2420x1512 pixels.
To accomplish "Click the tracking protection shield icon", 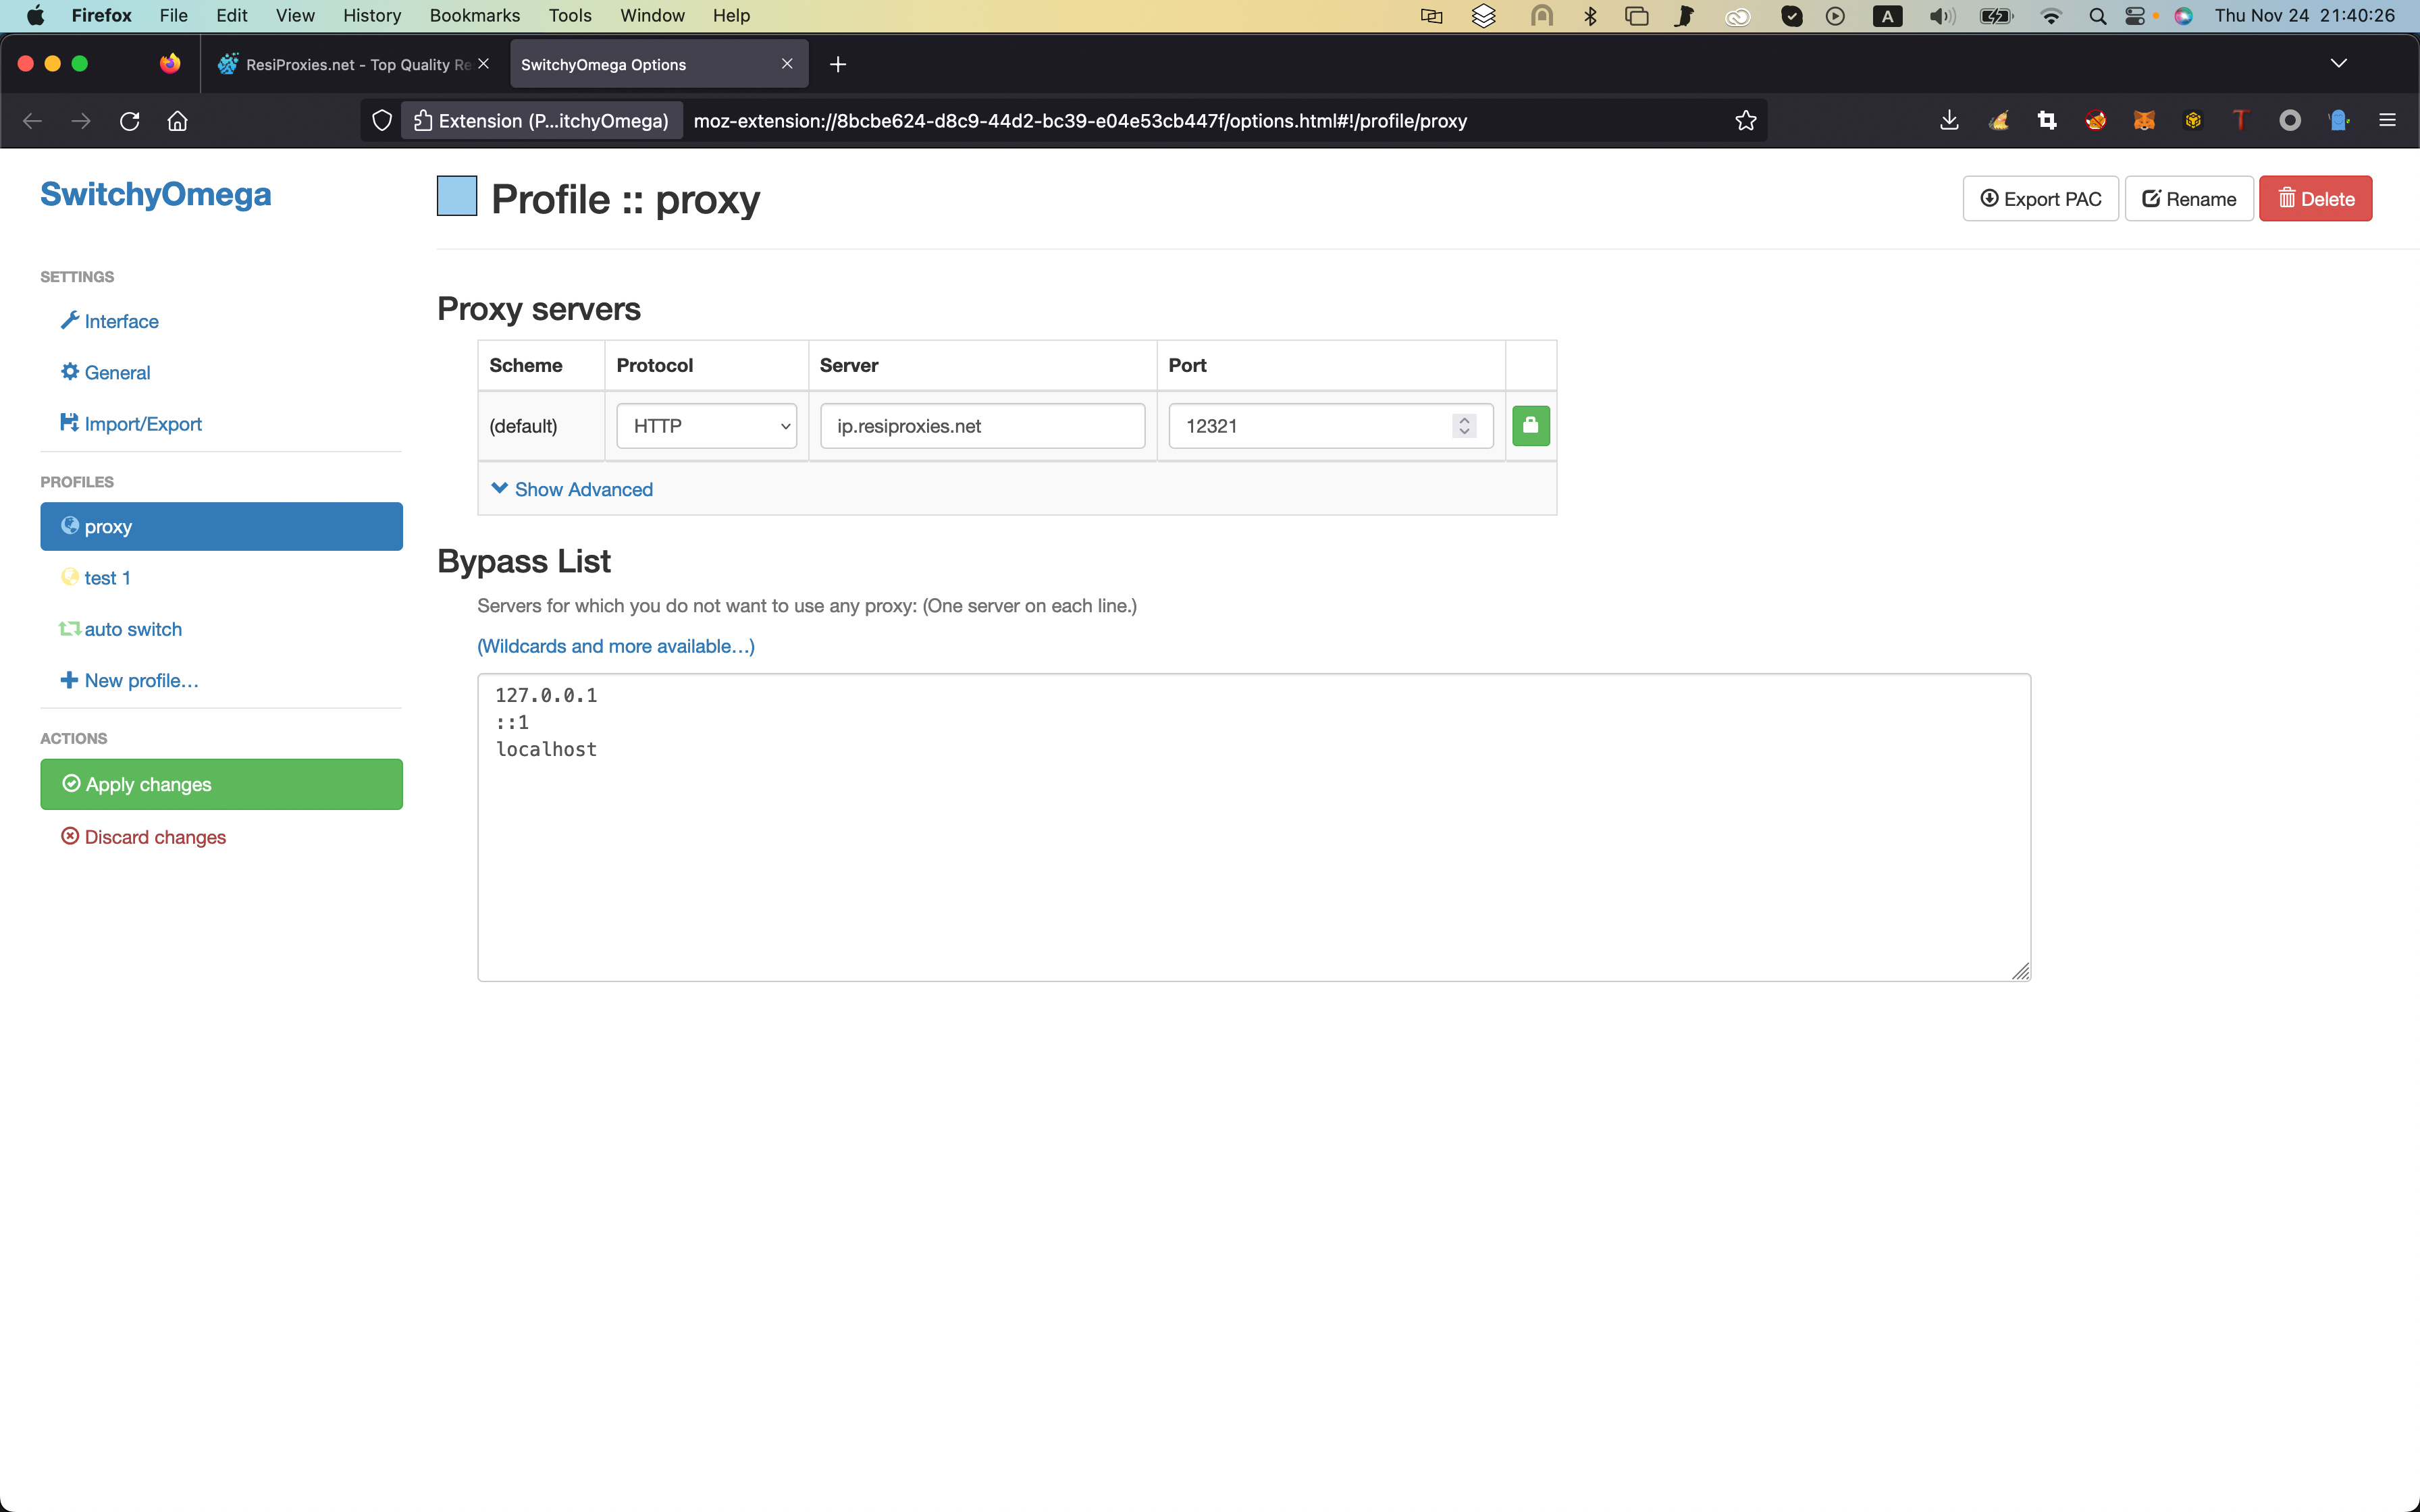I will pos(382,121).
